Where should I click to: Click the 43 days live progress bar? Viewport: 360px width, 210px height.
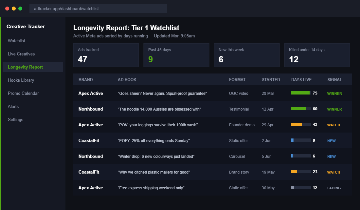301,124
